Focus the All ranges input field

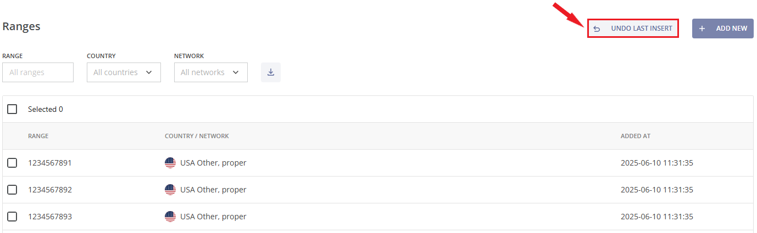click(x=38, y=72)
